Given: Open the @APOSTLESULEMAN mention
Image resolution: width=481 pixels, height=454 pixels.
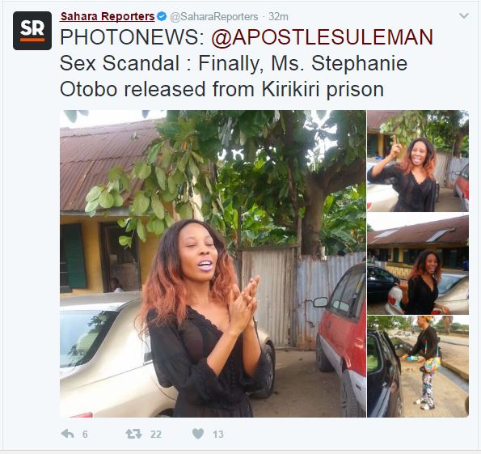Looking at the screenshot, I should (323, 37).
